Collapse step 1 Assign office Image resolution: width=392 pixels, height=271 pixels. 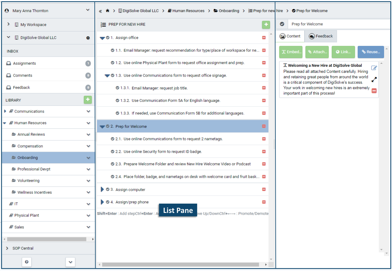click(102, 38)
